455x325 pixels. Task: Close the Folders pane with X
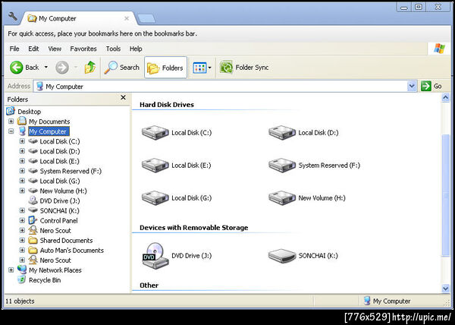tap(124, 98)
